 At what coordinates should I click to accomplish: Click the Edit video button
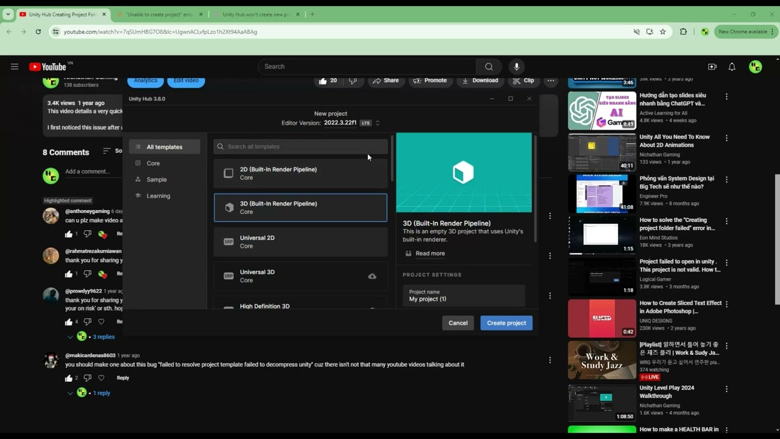click(186, 80)
